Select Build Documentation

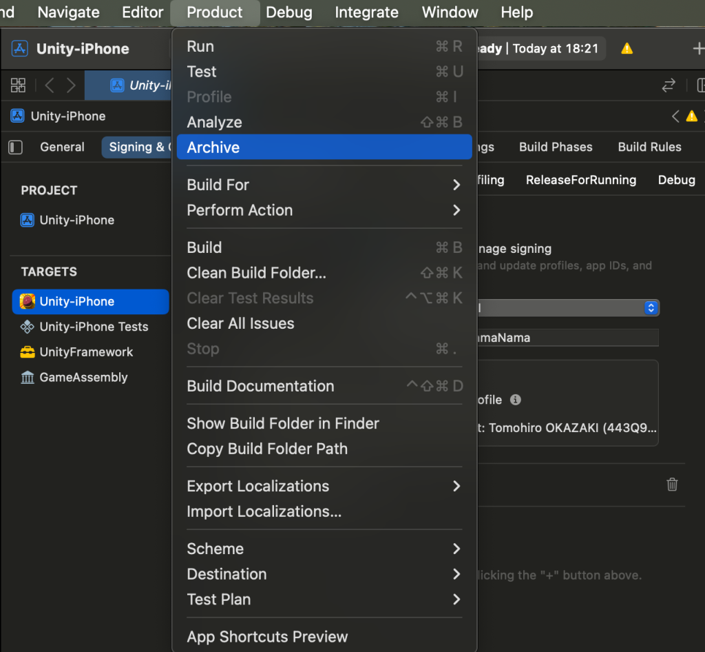tap(324, 386)
